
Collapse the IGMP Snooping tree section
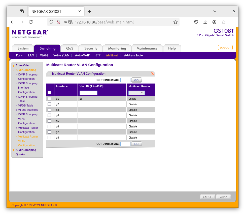(26, 70)
